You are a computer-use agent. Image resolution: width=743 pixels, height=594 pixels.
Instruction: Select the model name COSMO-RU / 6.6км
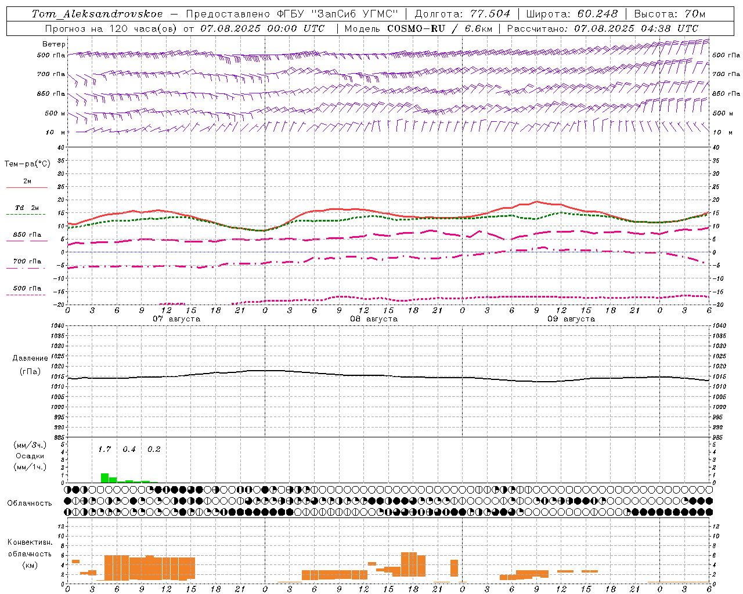(441, 28)
